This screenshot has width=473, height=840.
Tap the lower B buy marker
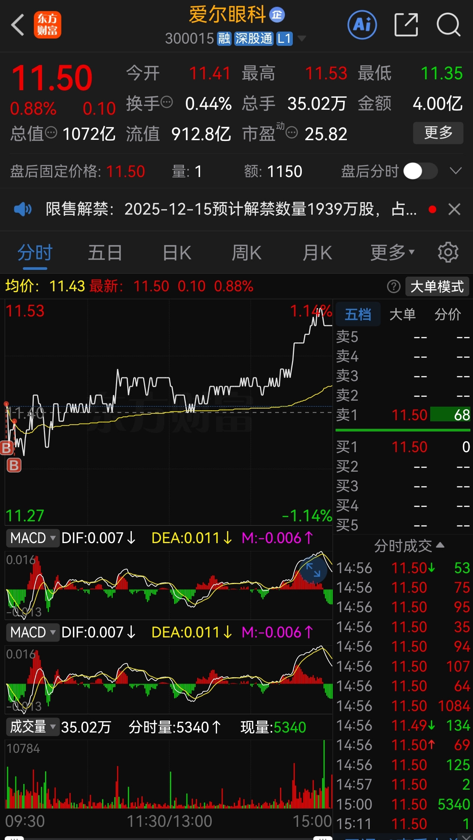pyautogui.click(x=14, y=465)
